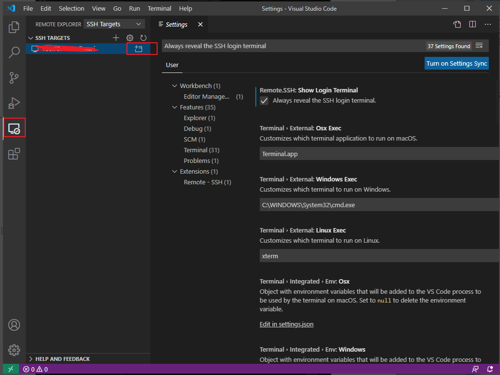Collapse the SSH TARGETS section
Viewport: 500px width, 375px height.
(x=31, y=38)
